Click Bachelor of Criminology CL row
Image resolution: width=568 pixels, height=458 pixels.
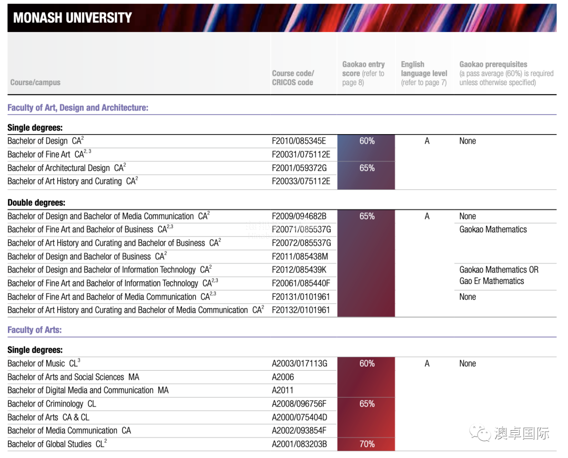(x=52, y=404)
